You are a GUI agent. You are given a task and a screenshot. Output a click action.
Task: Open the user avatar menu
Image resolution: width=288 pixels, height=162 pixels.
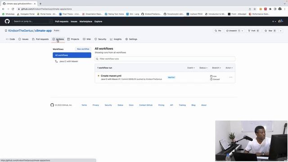(x=281, y=22)
